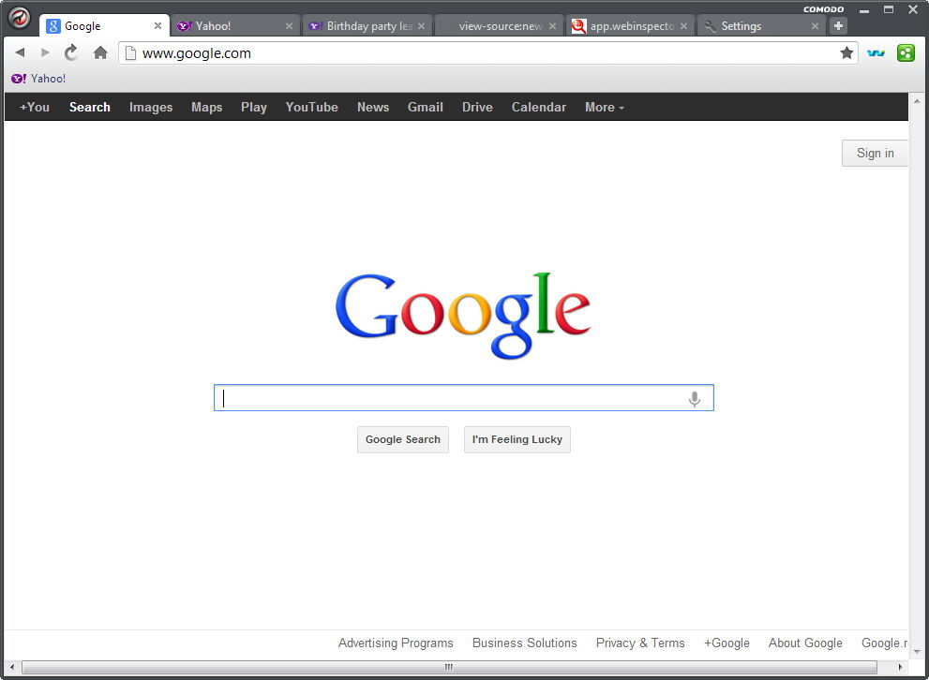Screen dimensions: 929x680
Task: Open a new tab with the plus button
Action: click(x=837, y=25)
